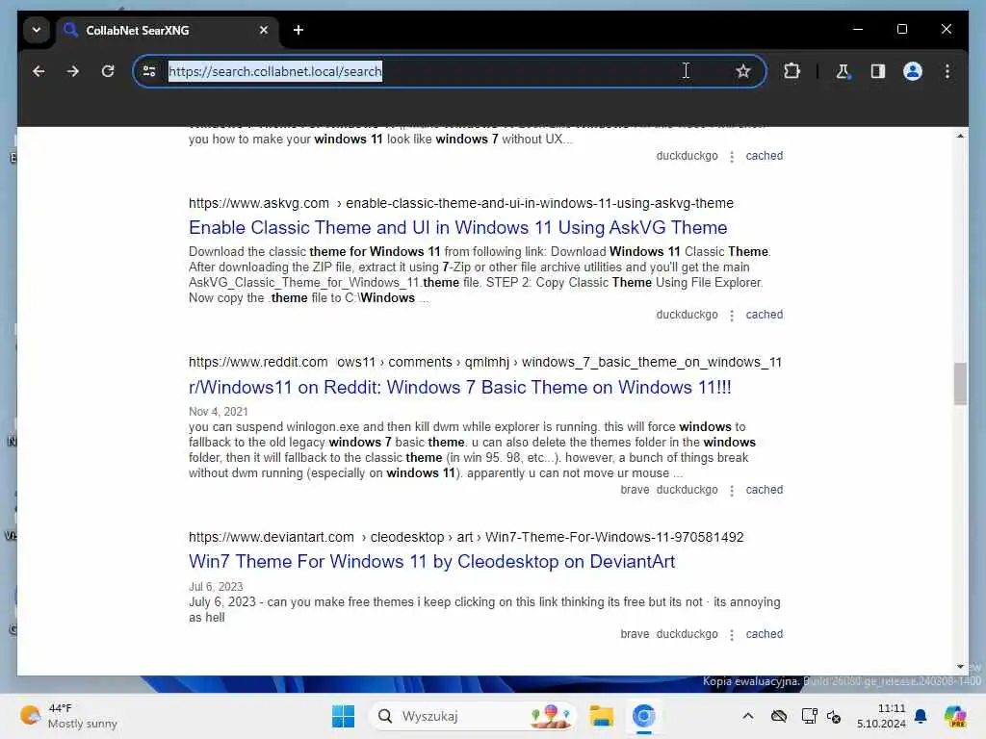The height and width of the screenshot is (739, 986).
Task: Open the taskbar clock and date
Action: 880,716
